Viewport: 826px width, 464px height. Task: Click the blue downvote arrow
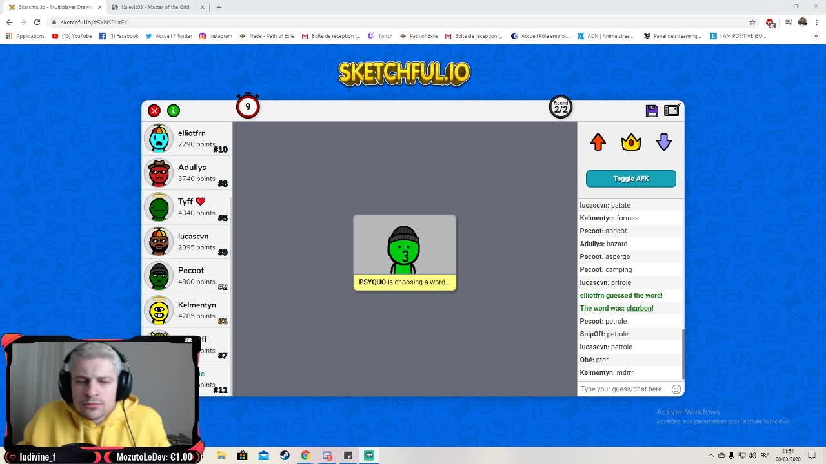pos(664,142)
